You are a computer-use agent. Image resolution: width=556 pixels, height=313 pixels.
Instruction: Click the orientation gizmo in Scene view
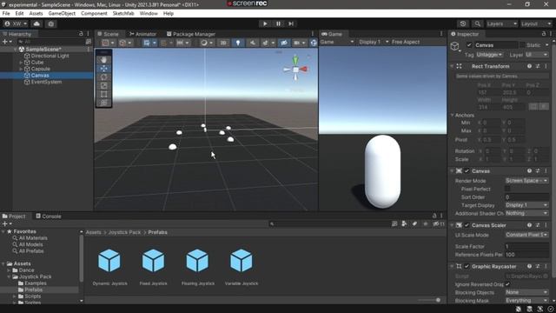(x=295, y=69)
